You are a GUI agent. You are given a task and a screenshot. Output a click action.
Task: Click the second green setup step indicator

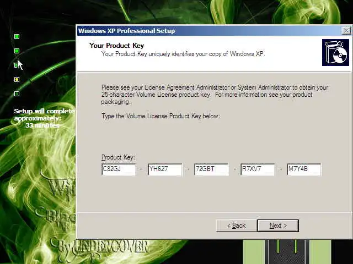click(x=17, y=51)
